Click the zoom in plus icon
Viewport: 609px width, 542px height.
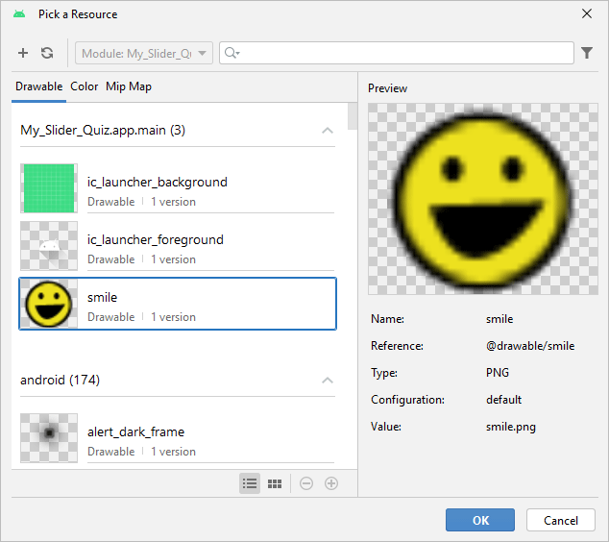331,483
